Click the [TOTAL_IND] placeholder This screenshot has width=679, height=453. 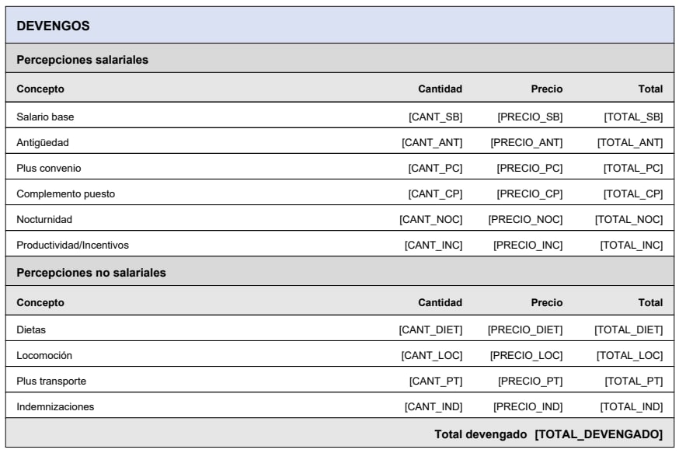click(x=632, y=406)
